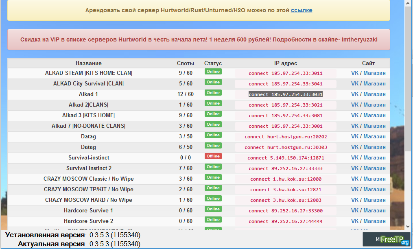Click the VIP discount red banner
Screen dimensions: 413x249
tap(199, 39)
